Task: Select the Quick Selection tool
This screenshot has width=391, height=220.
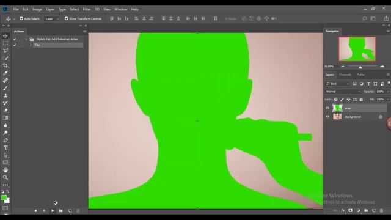Action: point(5,58)
